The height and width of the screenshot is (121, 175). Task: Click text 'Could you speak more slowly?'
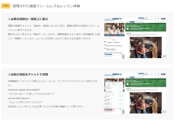24,90
